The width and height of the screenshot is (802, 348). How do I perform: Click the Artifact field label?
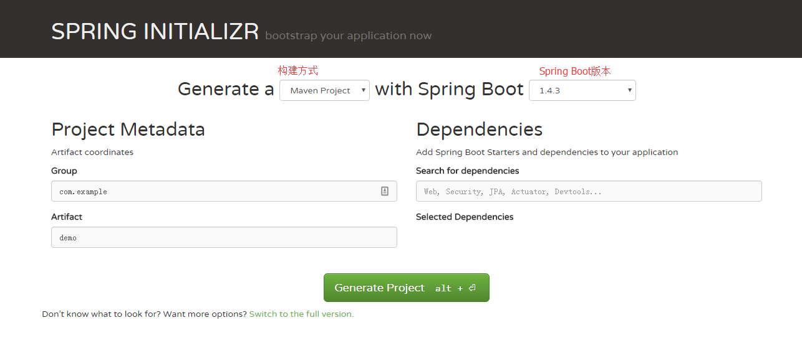point(67,217)
